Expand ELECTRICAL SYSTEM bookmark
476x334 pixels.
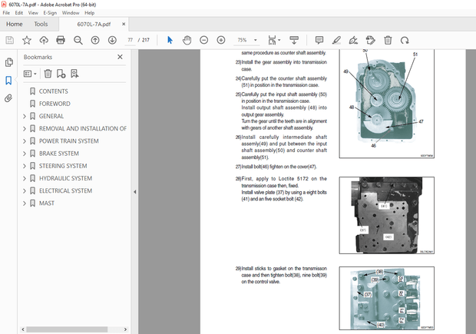(25, 190)
